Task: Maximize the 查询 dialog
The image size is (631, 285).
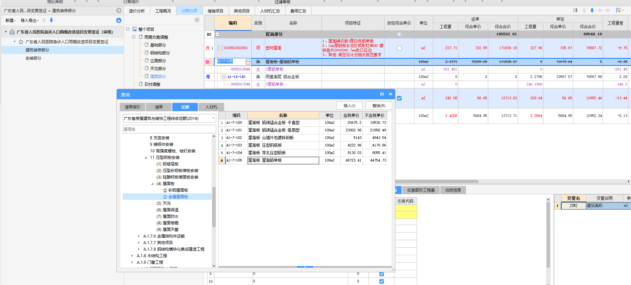Action: click(x=382, y=94)
